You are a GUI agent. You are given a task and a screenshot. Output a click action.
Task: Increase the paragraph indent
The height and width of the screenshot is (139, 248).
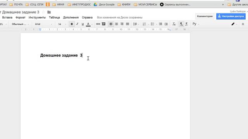click(166, 24)
